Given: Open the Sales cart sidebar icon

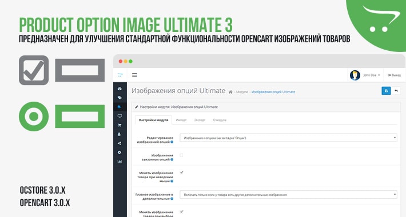Looking at the screenshot, I should tap(120, 125).
